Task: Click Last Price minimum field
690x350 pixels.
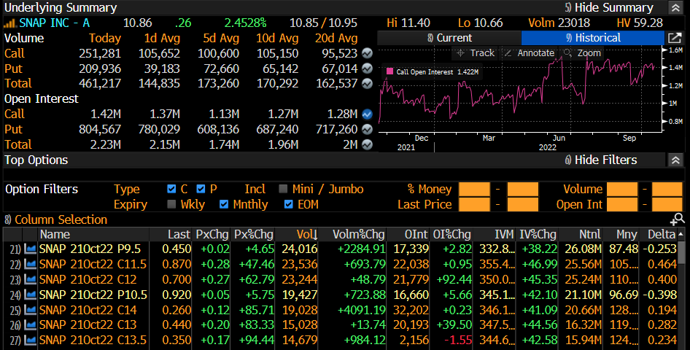Action: point(474,204)
